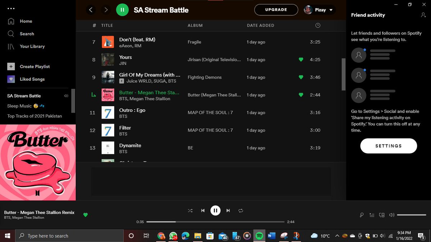Click the SETTINGS button in Friend activity

click(x=389, y=146)
